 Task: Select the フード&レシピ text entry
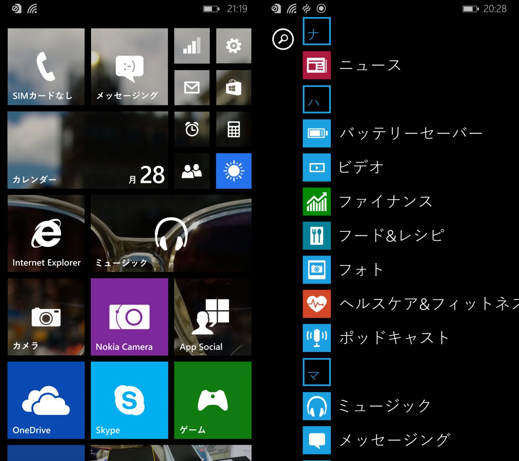tap(391, 235)
